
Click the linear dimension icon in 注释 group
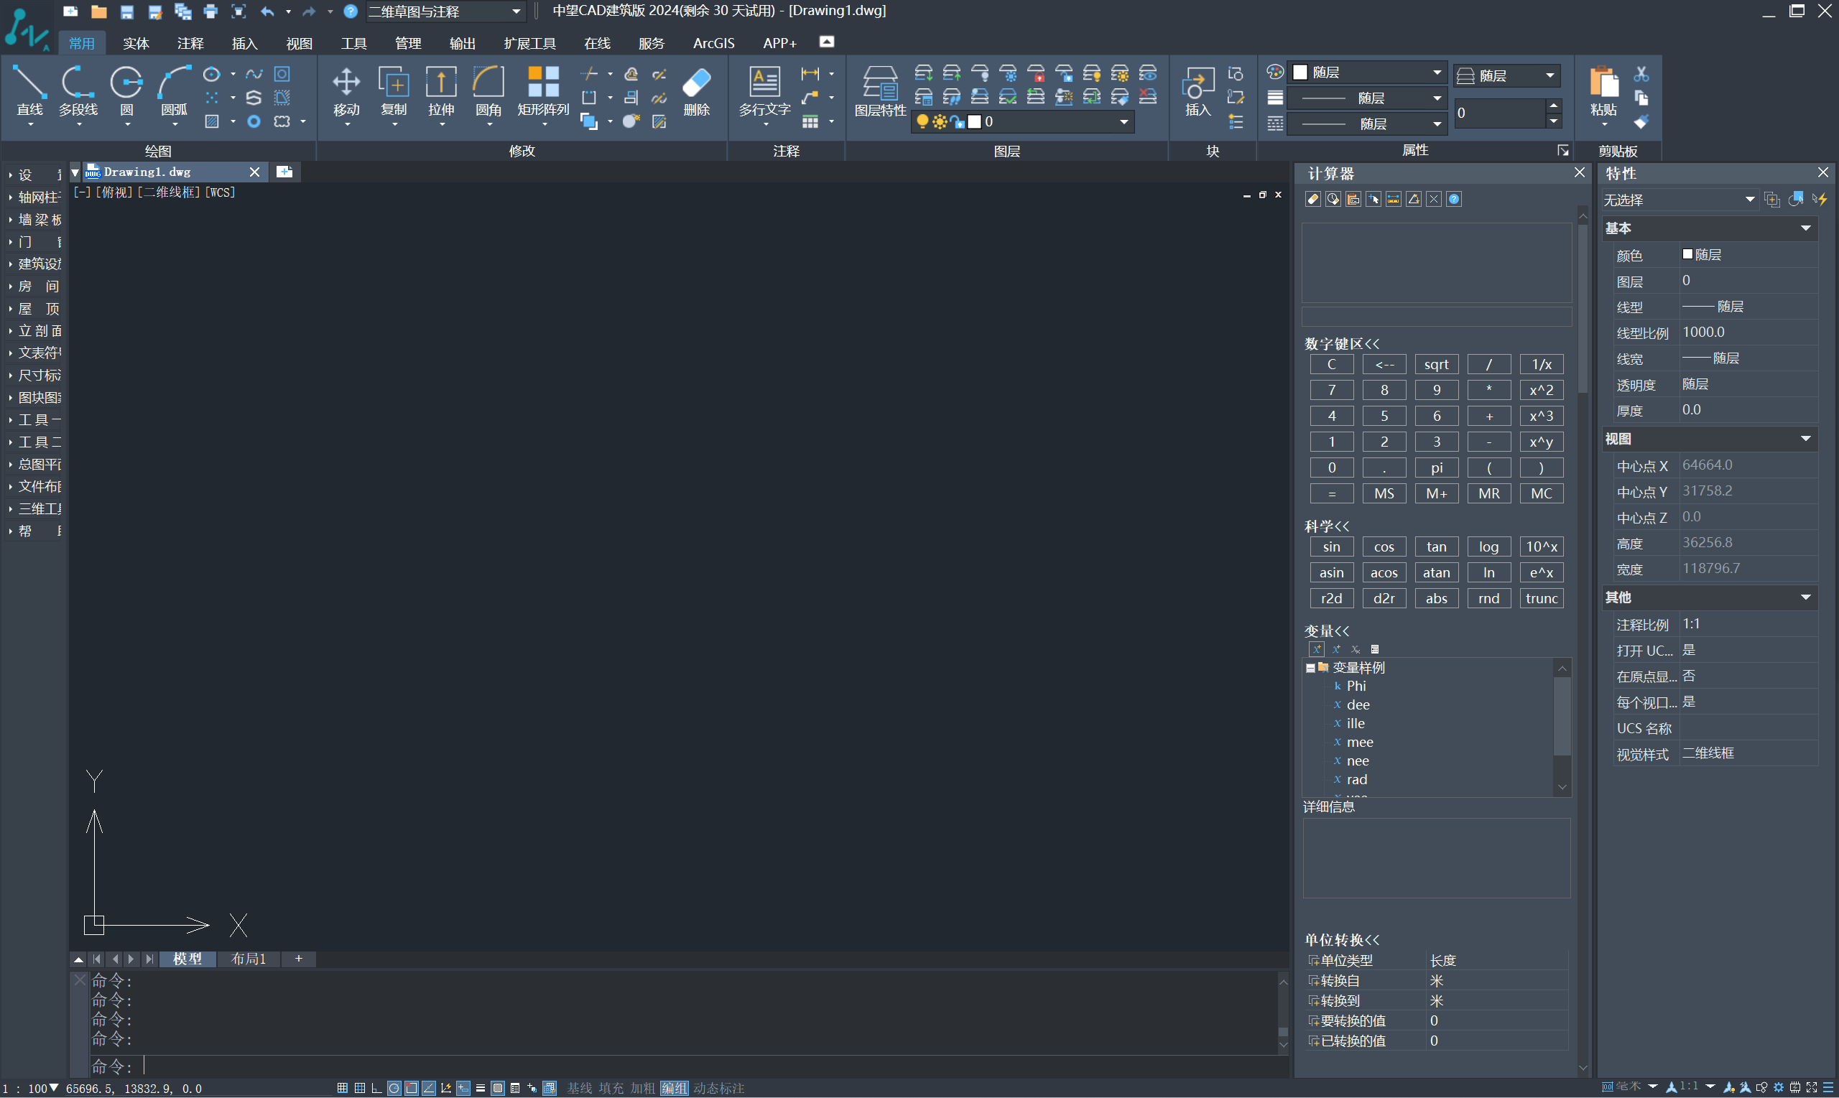coord(810,73)
